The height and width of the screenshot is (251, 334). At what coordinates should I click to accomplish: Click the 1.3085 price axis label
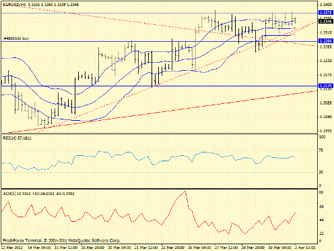point(326,103)
